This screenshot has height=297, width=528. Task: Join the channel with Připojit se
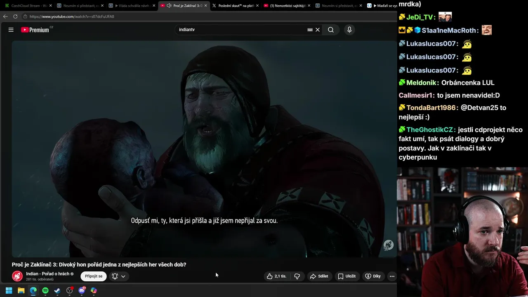click(x=94, y=276)
